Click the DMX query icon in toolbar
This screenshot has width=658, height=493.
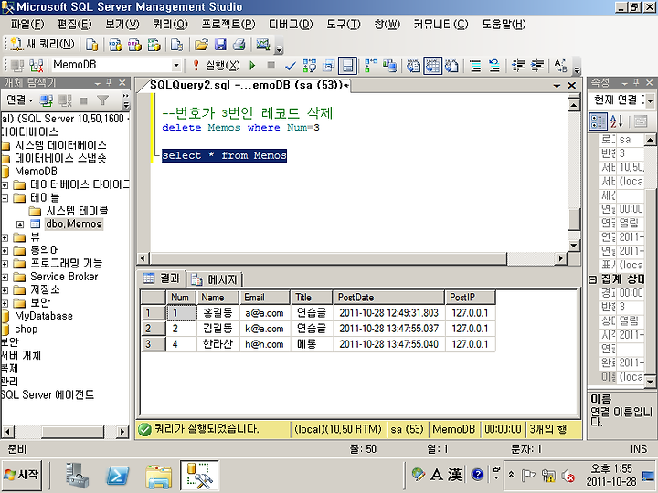[134, 45]
